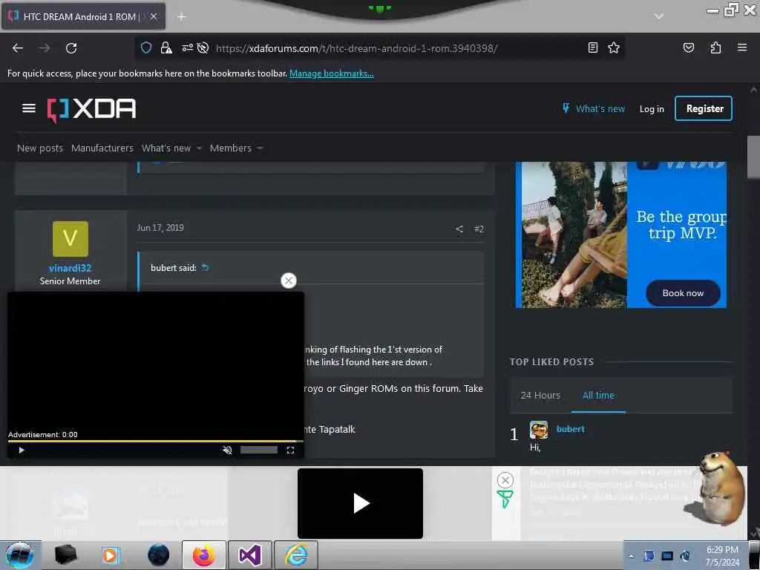Open the Firefox application menu
Viewport: 760px width, 570px height.
(741, 47)
